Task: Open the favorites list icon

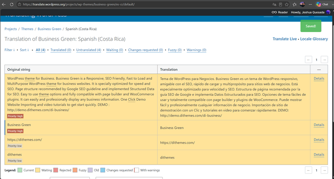Action: click(x=295, y=4)
